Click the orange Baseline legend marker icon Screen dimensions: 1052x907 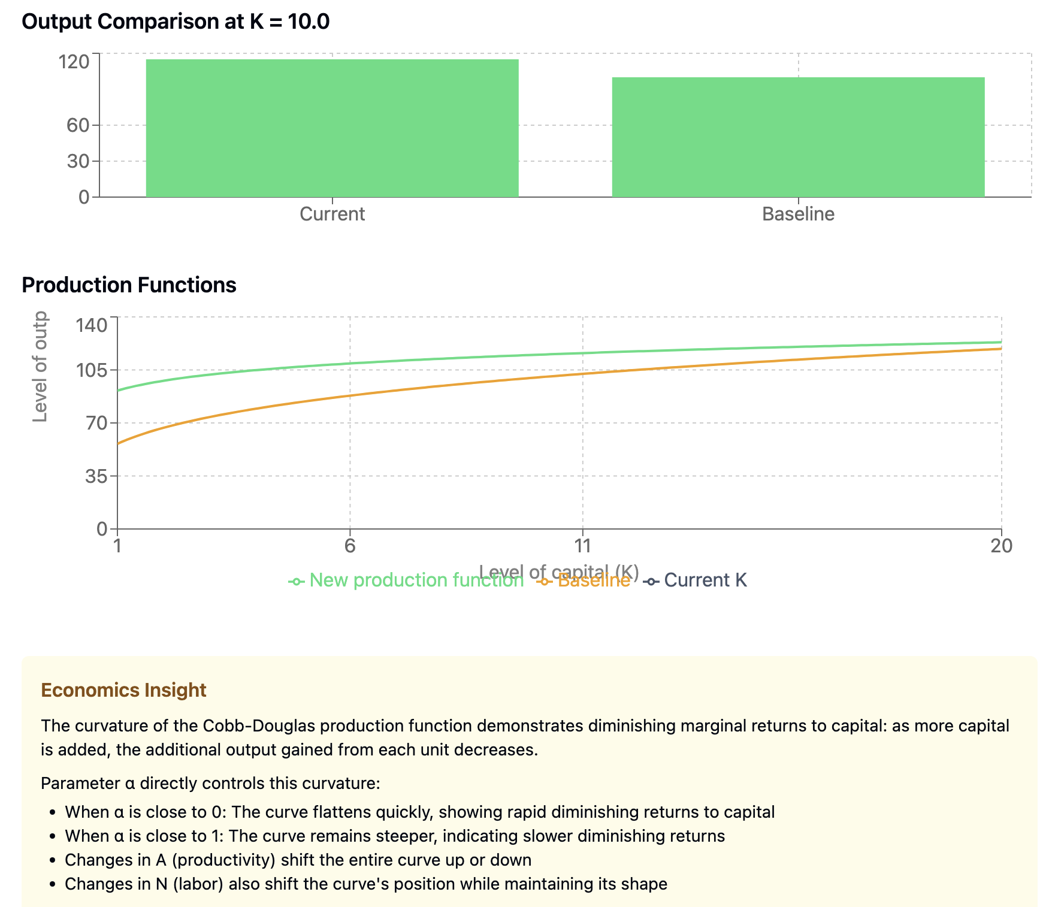click(x=544, y=581)
